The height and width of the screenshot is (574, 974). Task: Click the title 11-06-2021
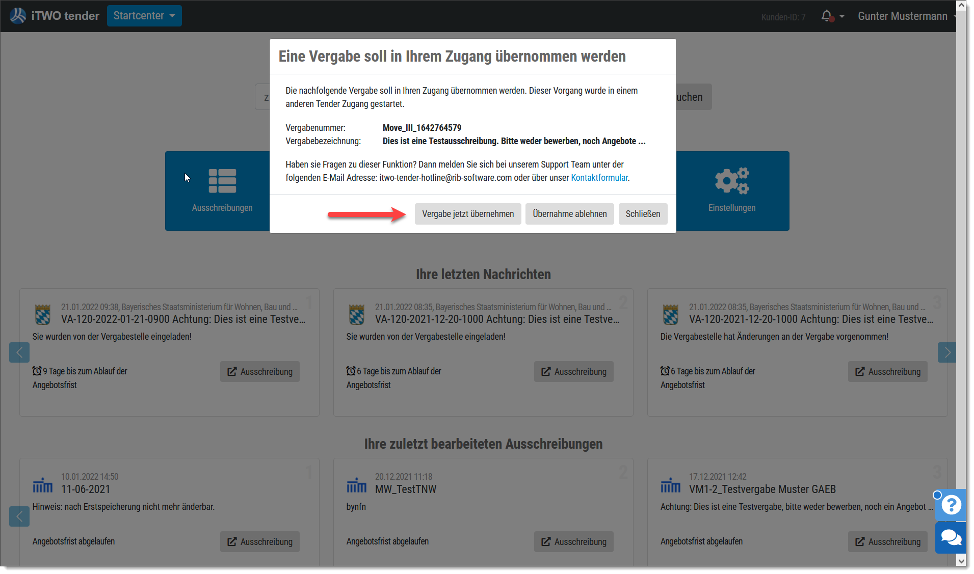tap(86, 489)
